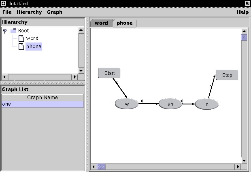
Task: Select the phone level in hierarchy
Action: point(34,47)
